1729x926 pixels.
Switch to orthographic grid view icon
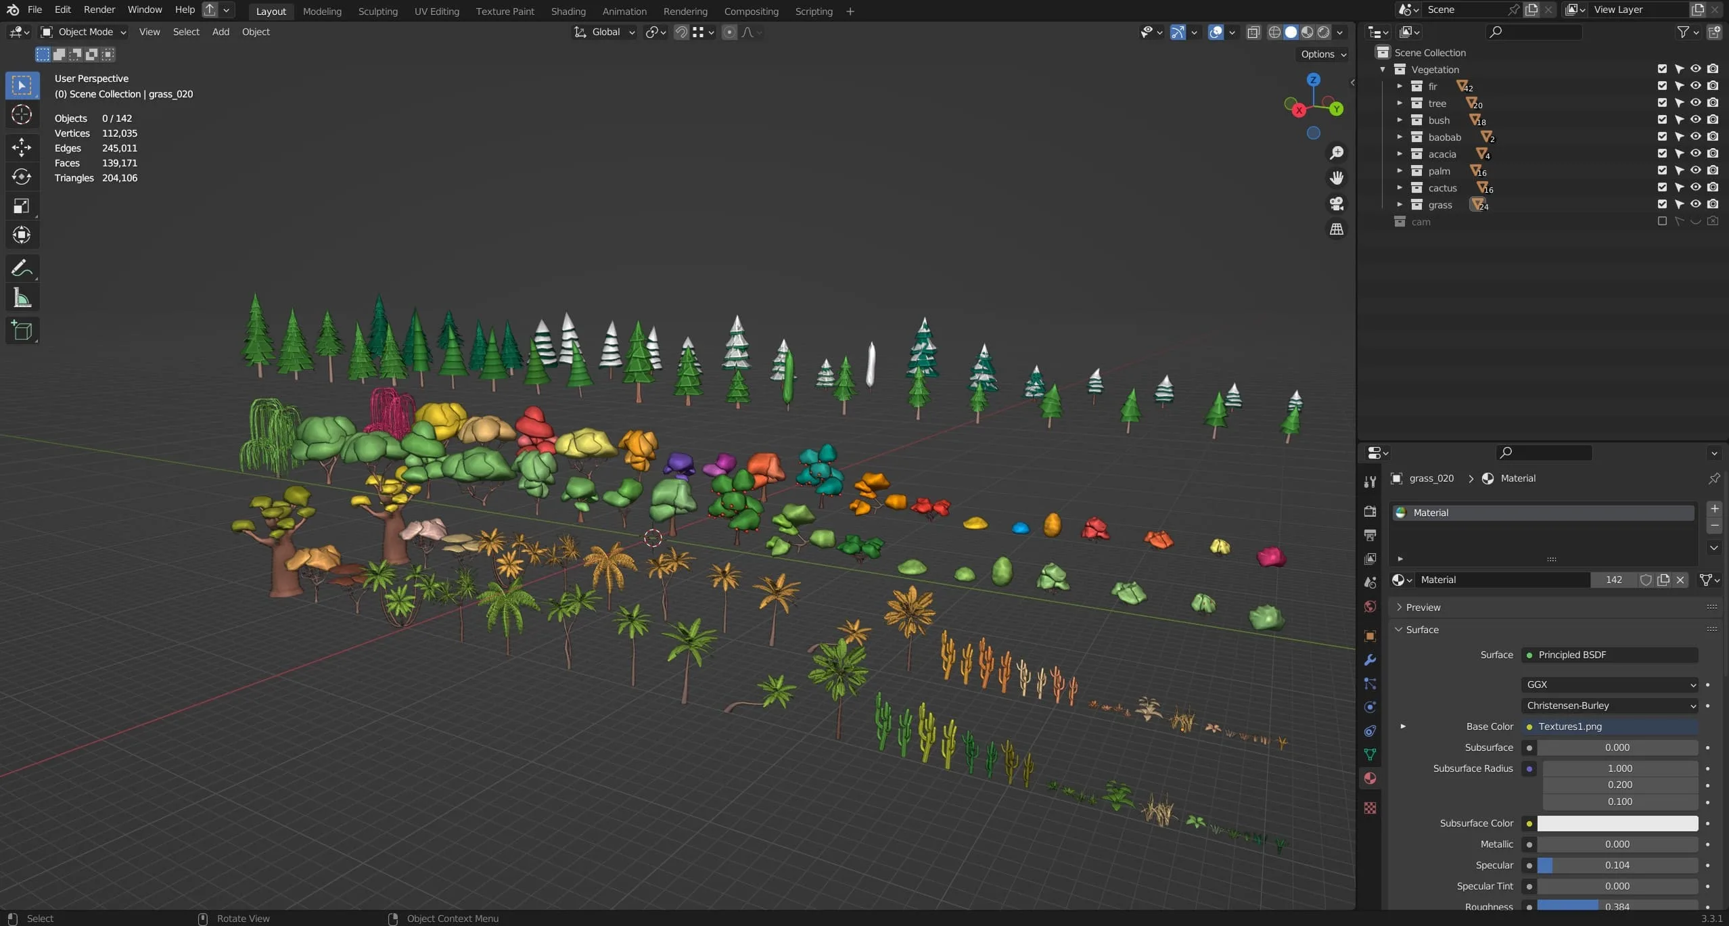[x=1337, y=229]
